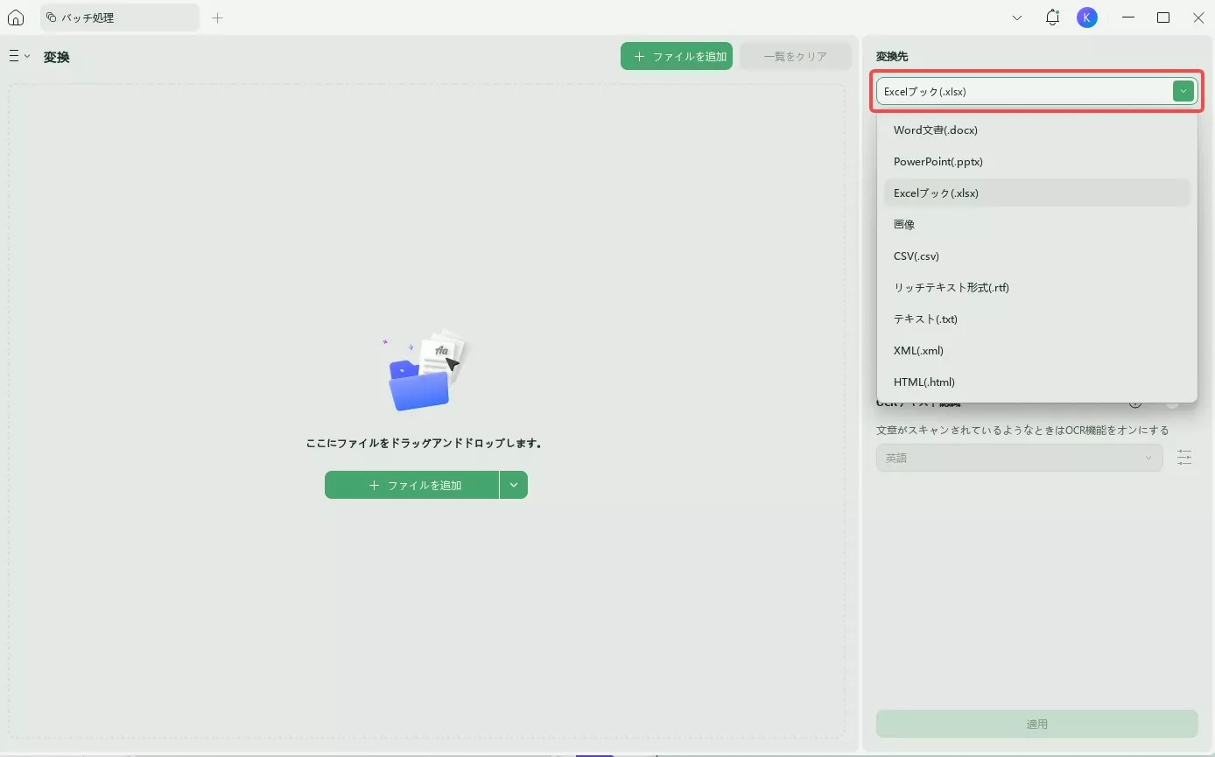Click the drag-and-drop instruction text
This screenshot has width=1215, height=757.
tap(425, 444)
